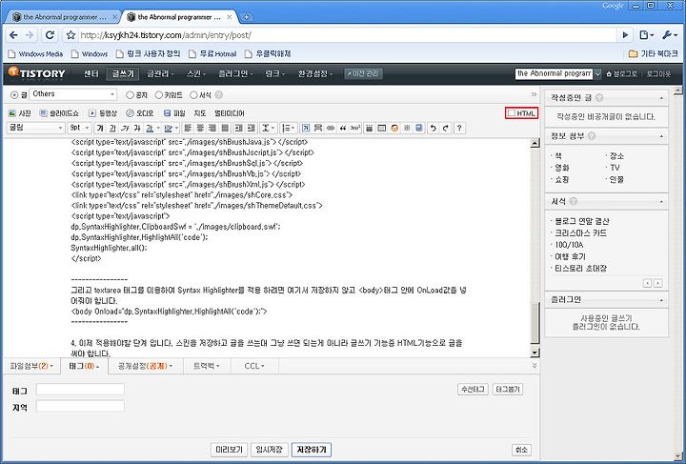
Task: Collapse the 플러그인 sidebar panel
Action: [661, 300]
